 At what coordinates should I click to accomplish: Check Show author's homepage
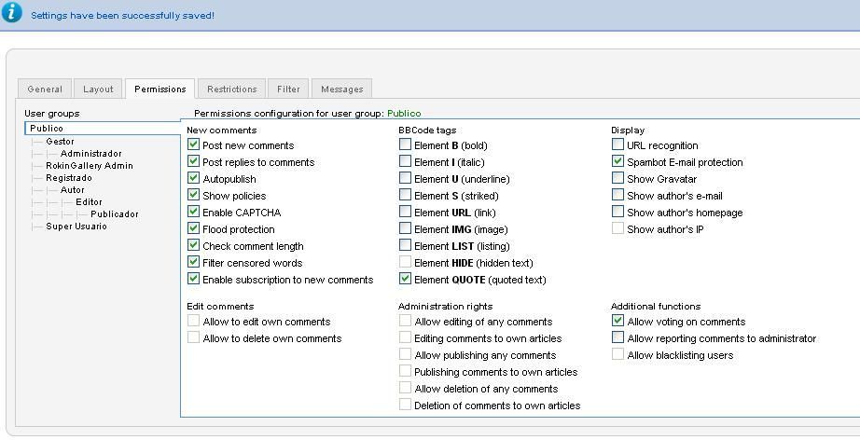[617, 212]
